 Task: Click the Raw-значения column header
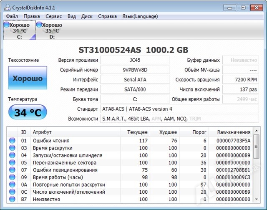[234, 132]
